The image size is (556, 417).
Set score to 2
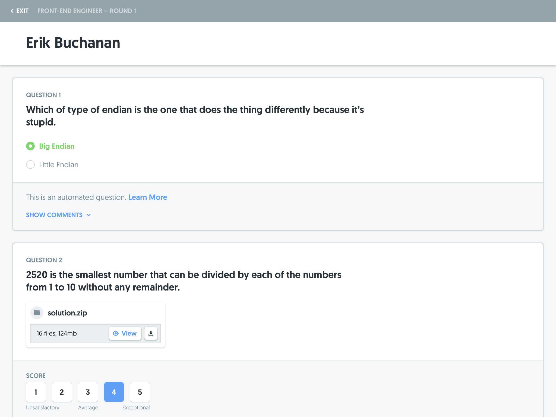[x=62, y=392]
